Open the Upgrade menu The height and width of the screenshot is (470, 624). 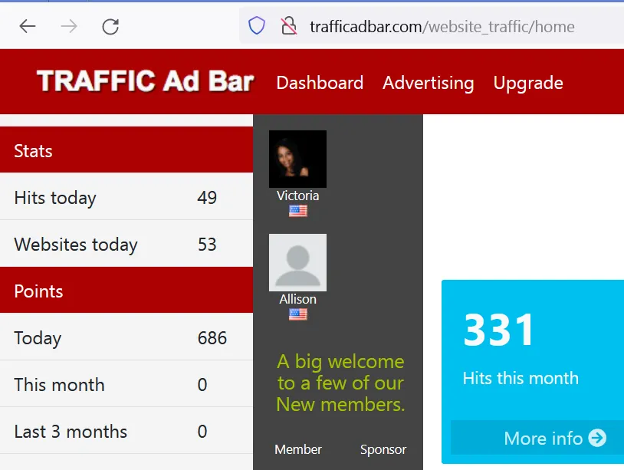[528, 83]
